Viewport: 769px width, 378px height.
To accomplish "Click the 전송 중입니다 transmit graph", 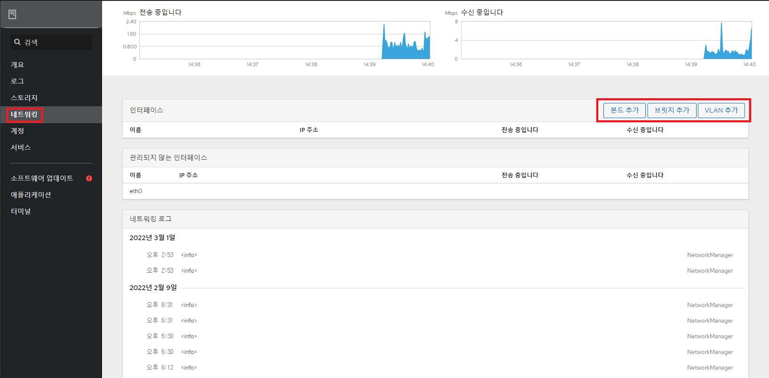I will [285, 40].
